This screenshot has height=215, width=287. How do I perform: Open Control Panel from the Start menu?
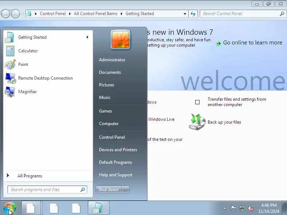[112, 137]
